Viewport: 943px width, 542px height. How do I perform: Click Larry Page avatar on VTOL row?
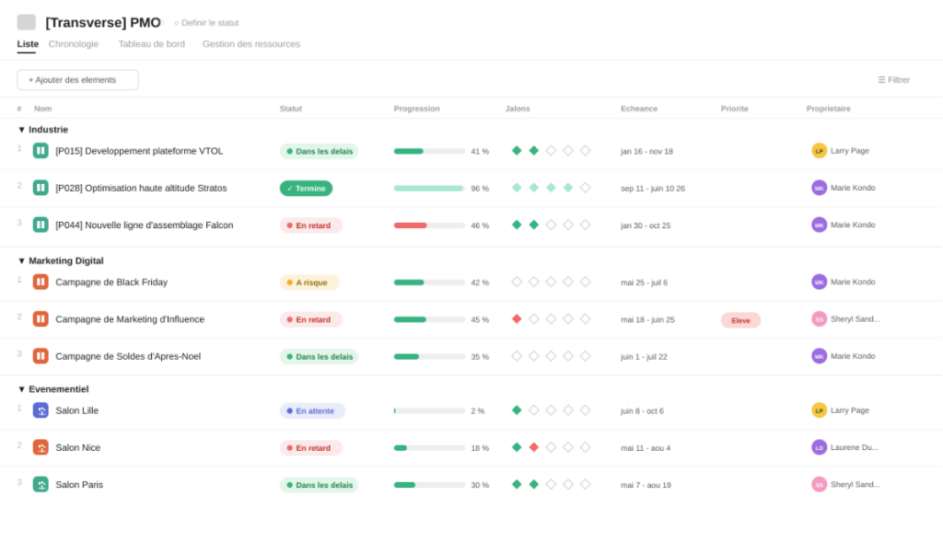coord(819,151)
